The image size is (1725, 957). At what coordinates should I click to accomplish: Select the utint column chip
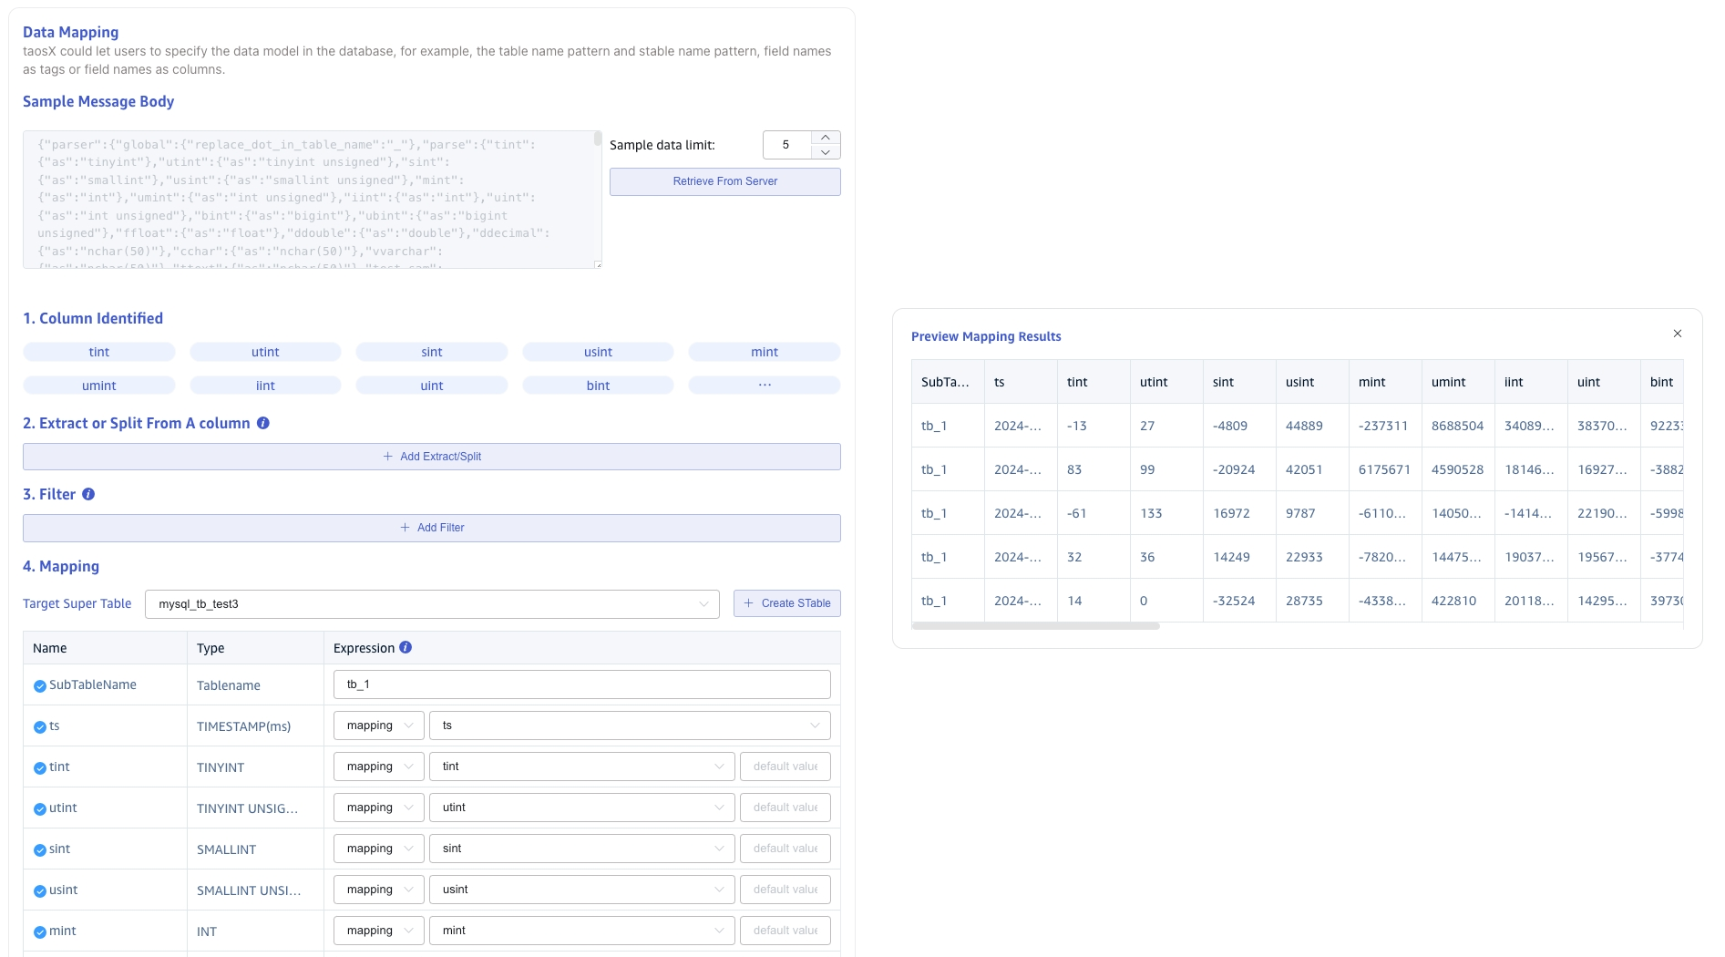265,352
